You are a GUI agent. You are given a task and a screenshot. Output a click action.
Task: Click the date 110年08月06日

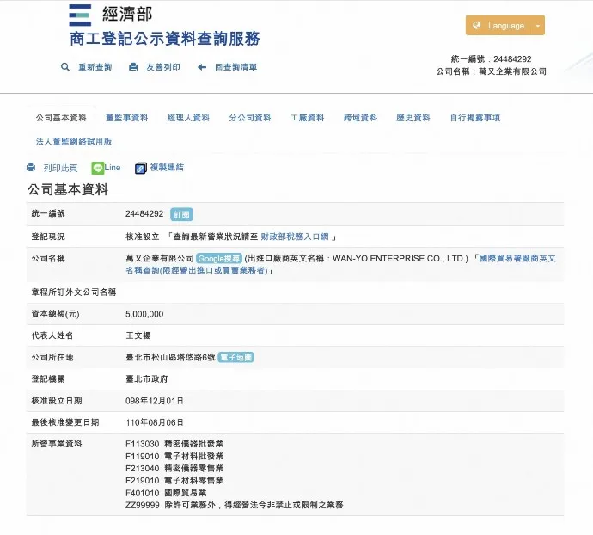[x=155, y=422]
